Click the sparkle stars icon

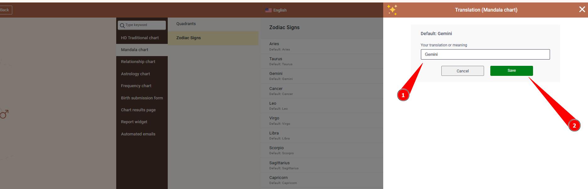pyautogui.click(x=392, y=10)
